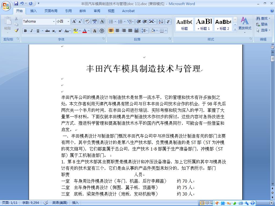
Task: Apply strikethrough formatting
Action: tap(47, 31)
